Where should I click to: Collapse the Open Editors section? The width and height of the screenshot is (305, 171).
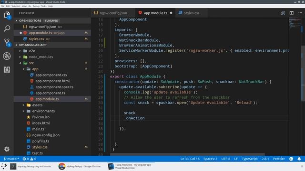click(17, 20)
